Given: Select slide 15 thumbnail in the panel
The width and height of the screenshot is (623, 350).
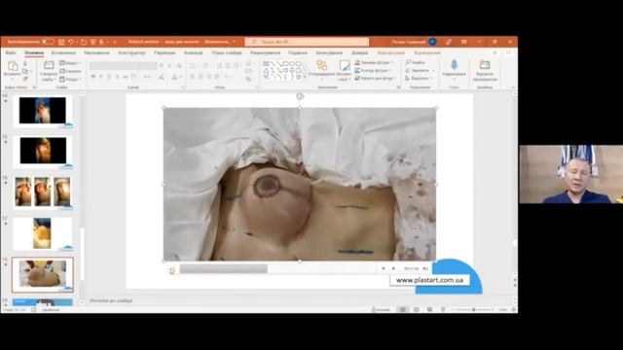Looking at the screenshot, I should (x=43, y=152).
